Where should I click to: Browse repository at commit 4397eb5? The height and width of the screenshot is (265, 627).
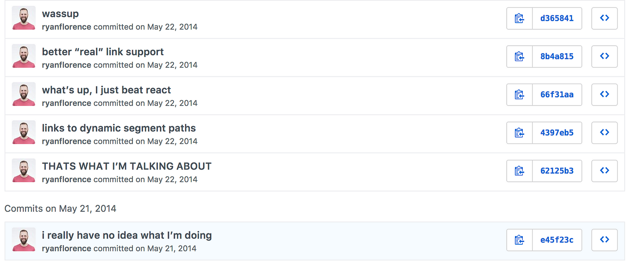pos(604,132)
